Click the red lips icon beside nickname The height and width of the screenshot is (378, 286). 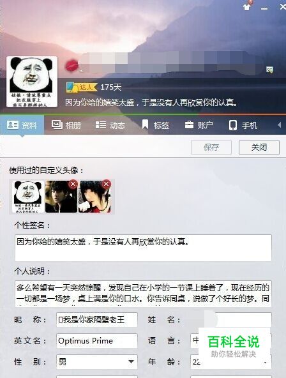coord(71,66)
